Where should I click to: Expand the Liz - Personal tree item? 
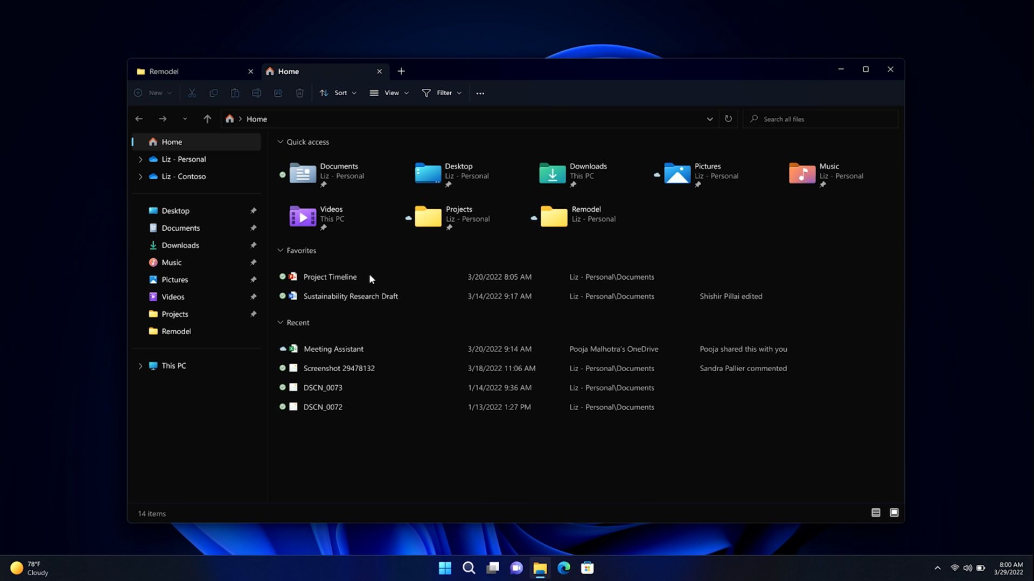(141, 159)
